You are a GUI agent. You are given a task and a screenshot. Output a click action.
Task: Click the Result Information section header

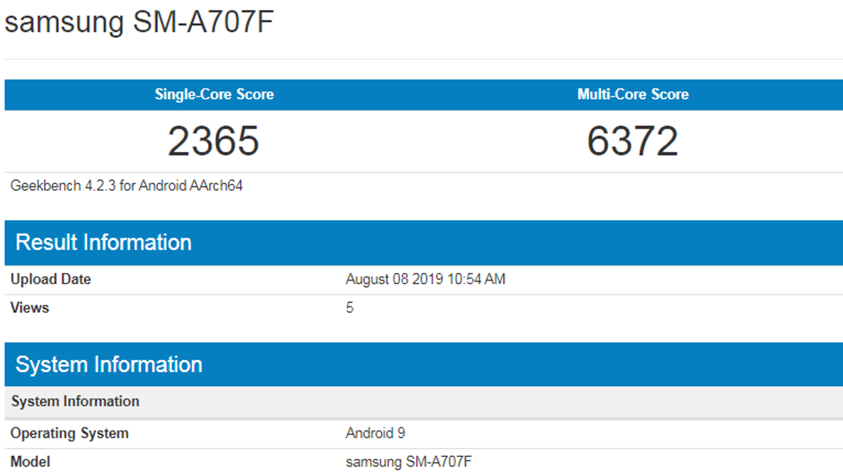pos(103,242)
